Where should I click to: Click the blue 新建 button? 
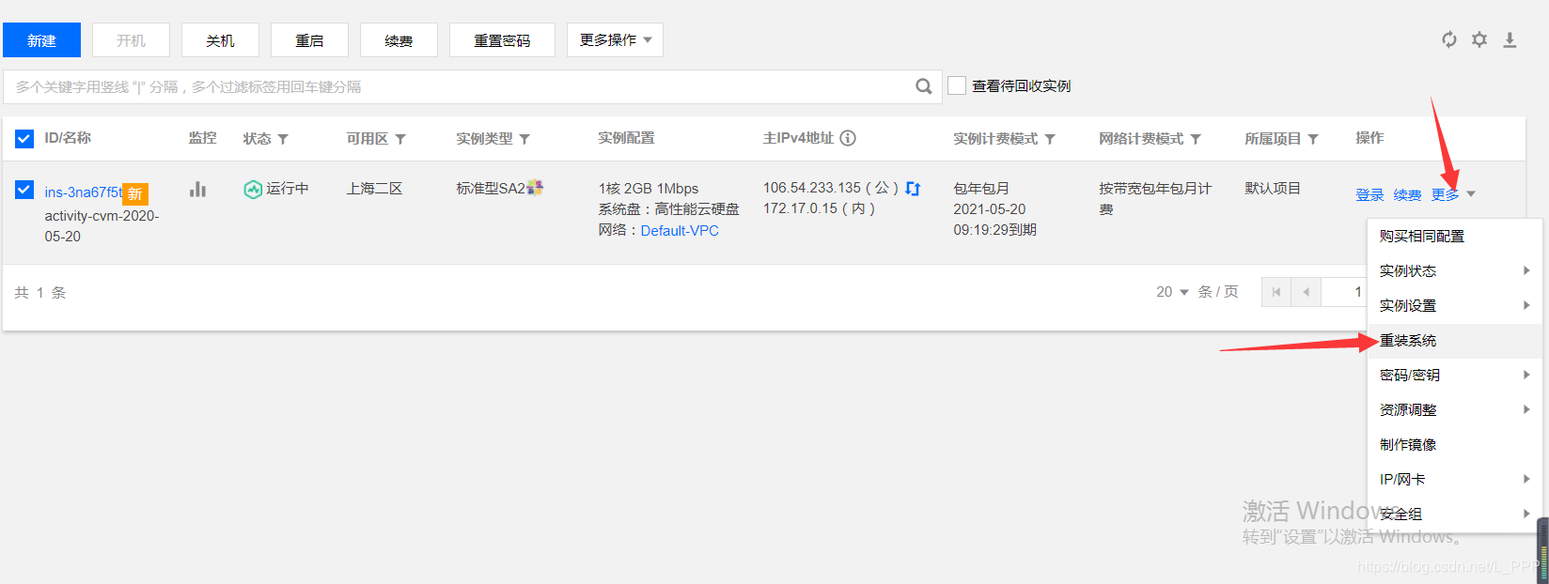pos(41,40)
